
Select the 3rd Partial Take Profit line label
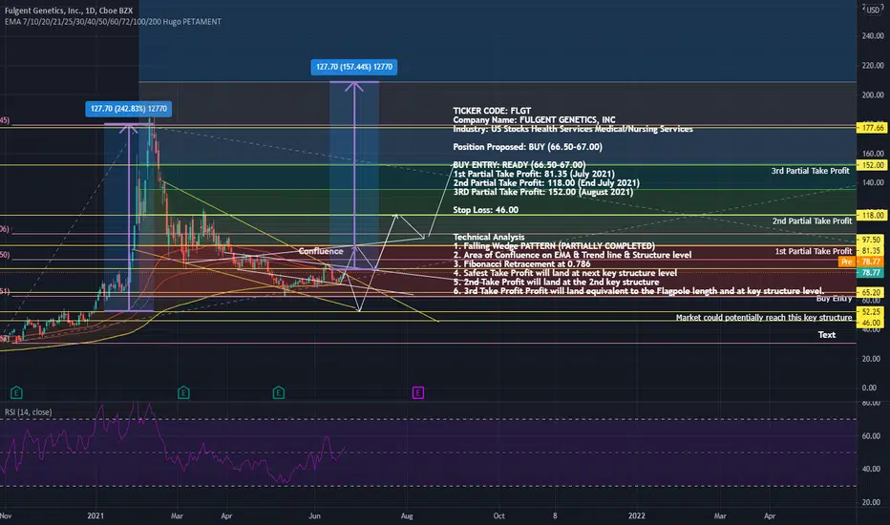click(x=810, y=171)
